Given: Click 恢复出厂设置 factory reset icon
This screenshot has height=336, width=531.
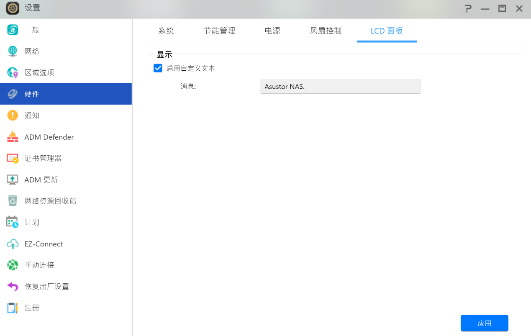Looking at the screenshot, I should click(13, 286).
